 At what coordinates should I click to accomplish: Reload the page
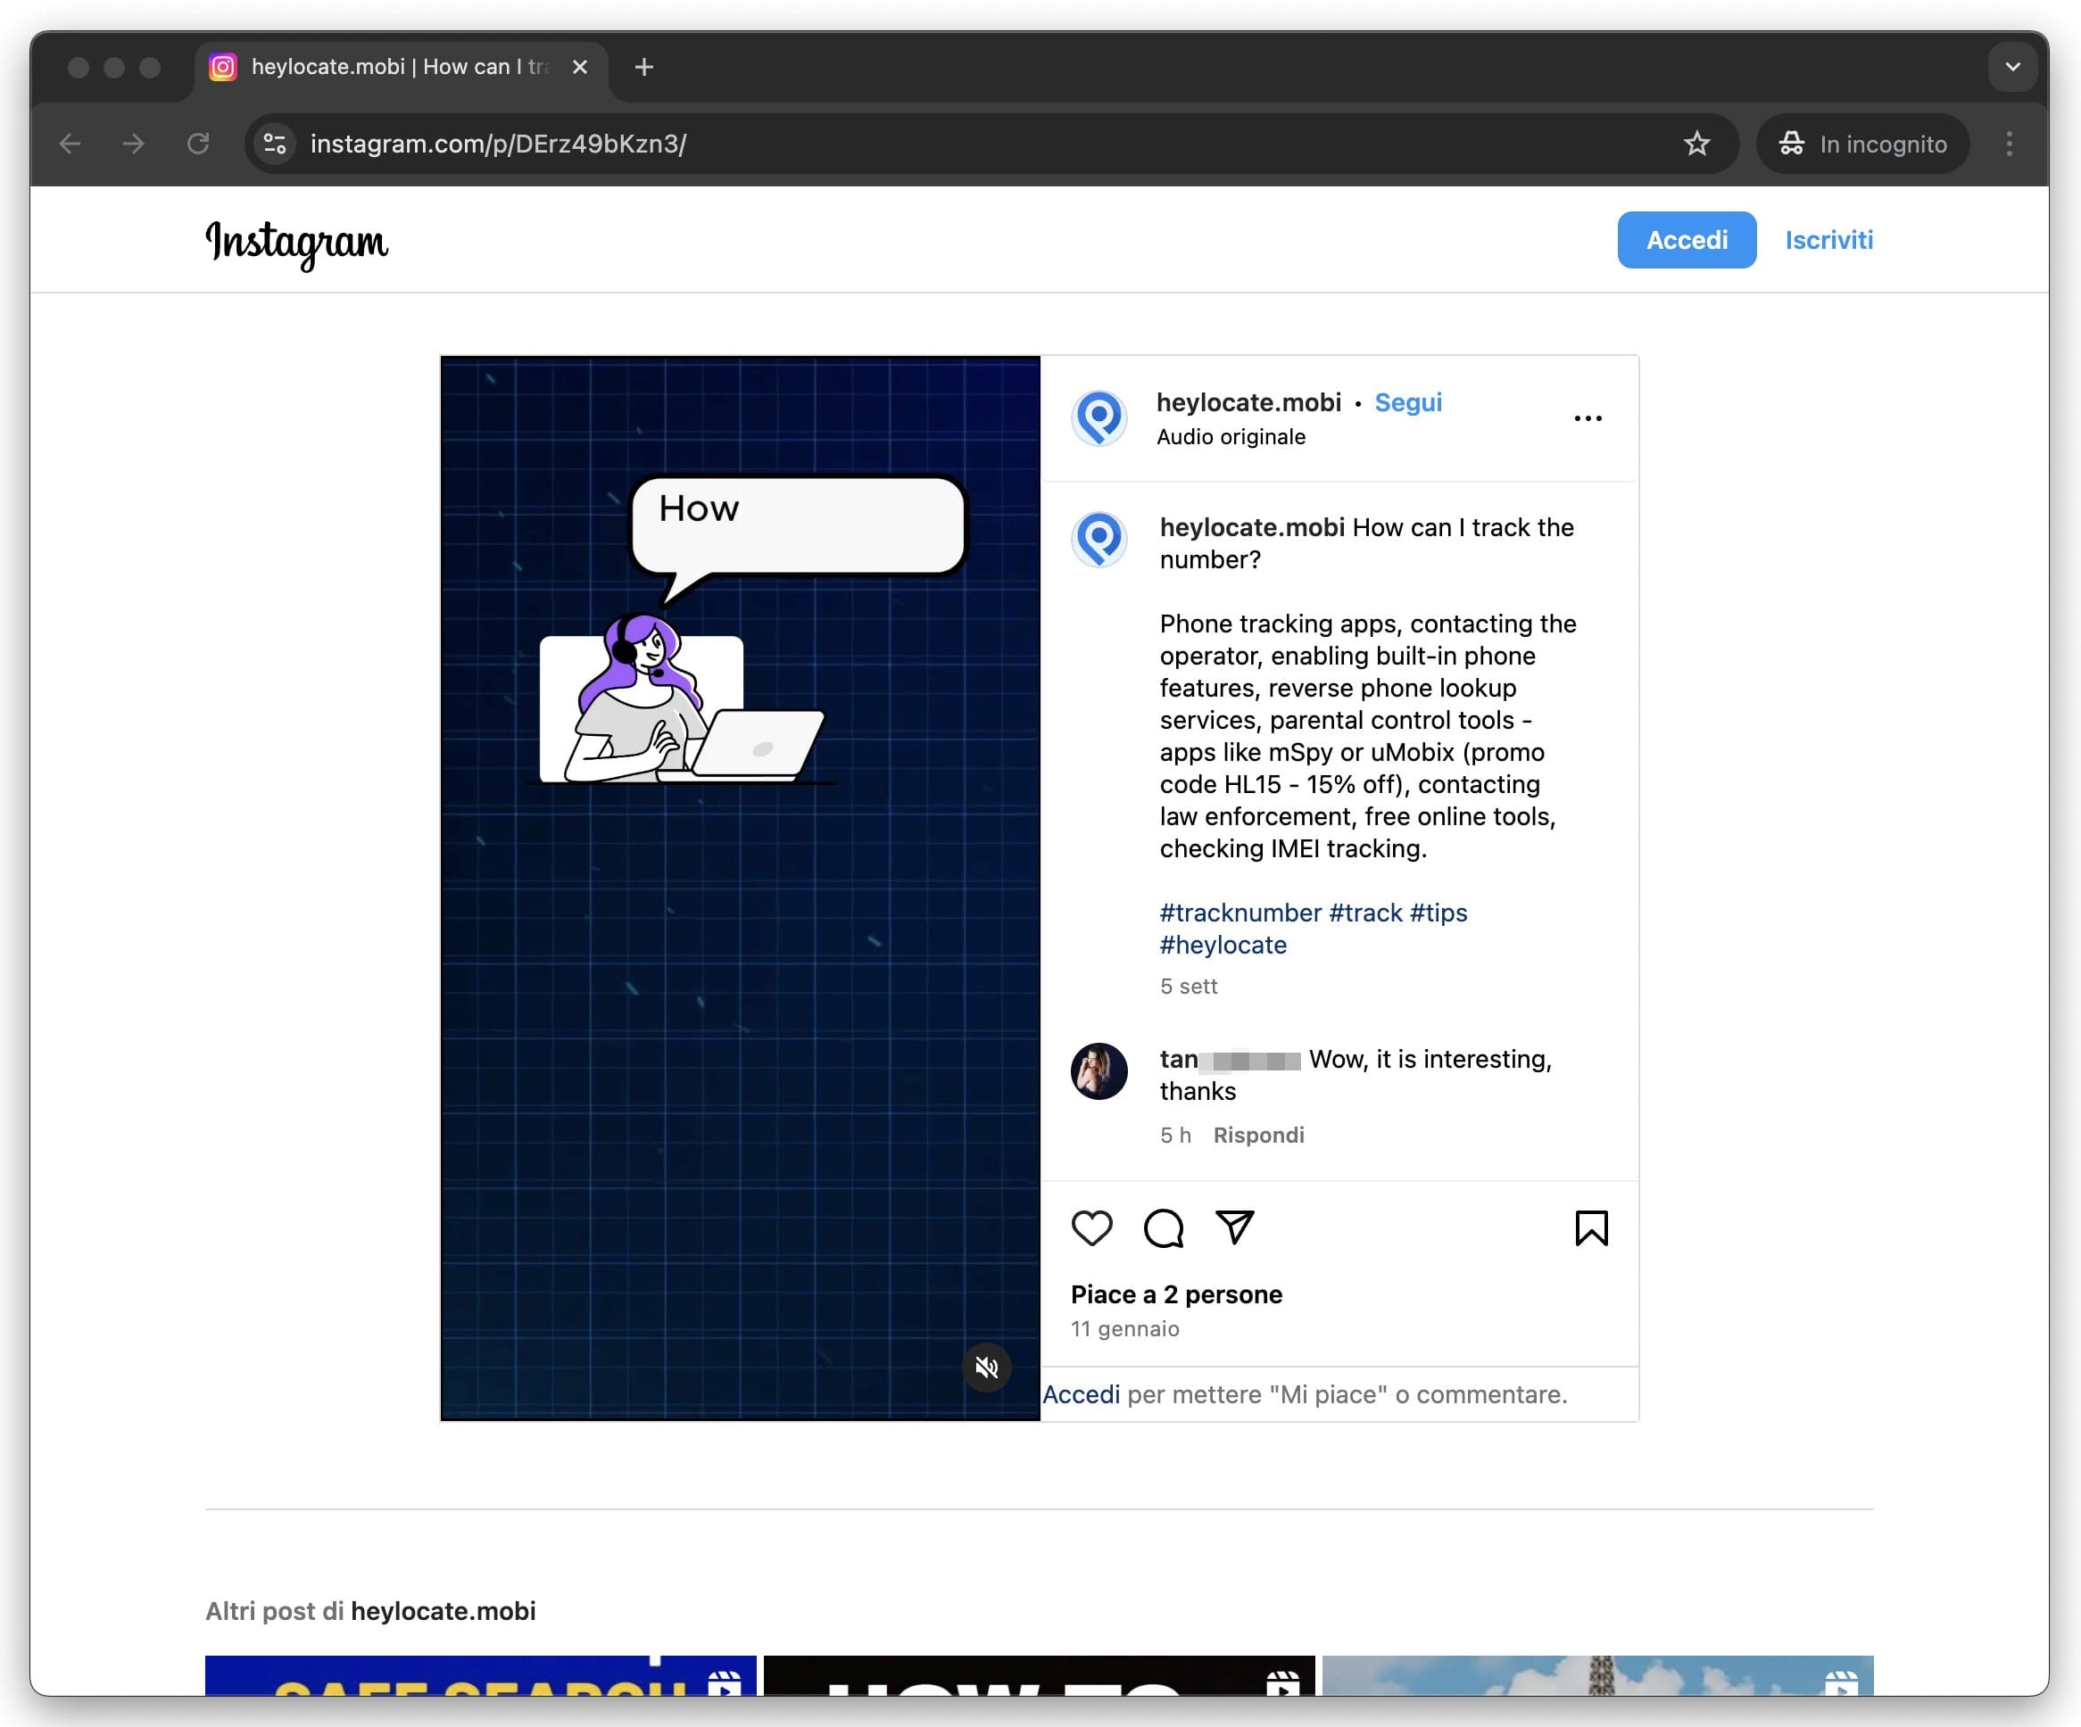click(198, 144)
